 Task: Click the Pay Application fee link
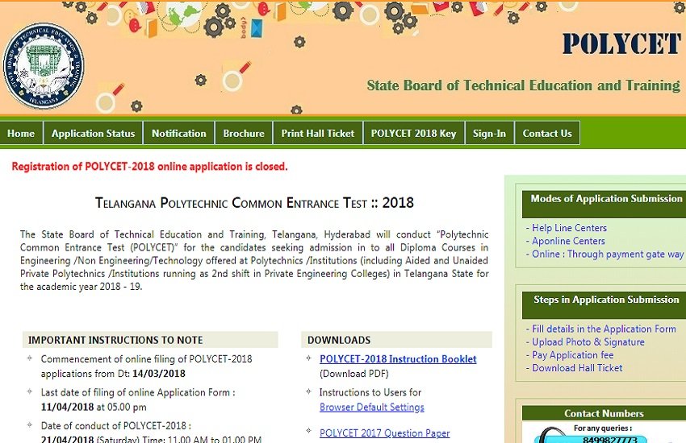coord(572,354)
